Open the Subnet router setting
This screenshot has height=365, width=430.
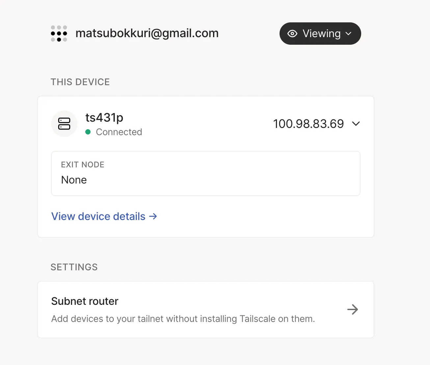coord(205,309)
